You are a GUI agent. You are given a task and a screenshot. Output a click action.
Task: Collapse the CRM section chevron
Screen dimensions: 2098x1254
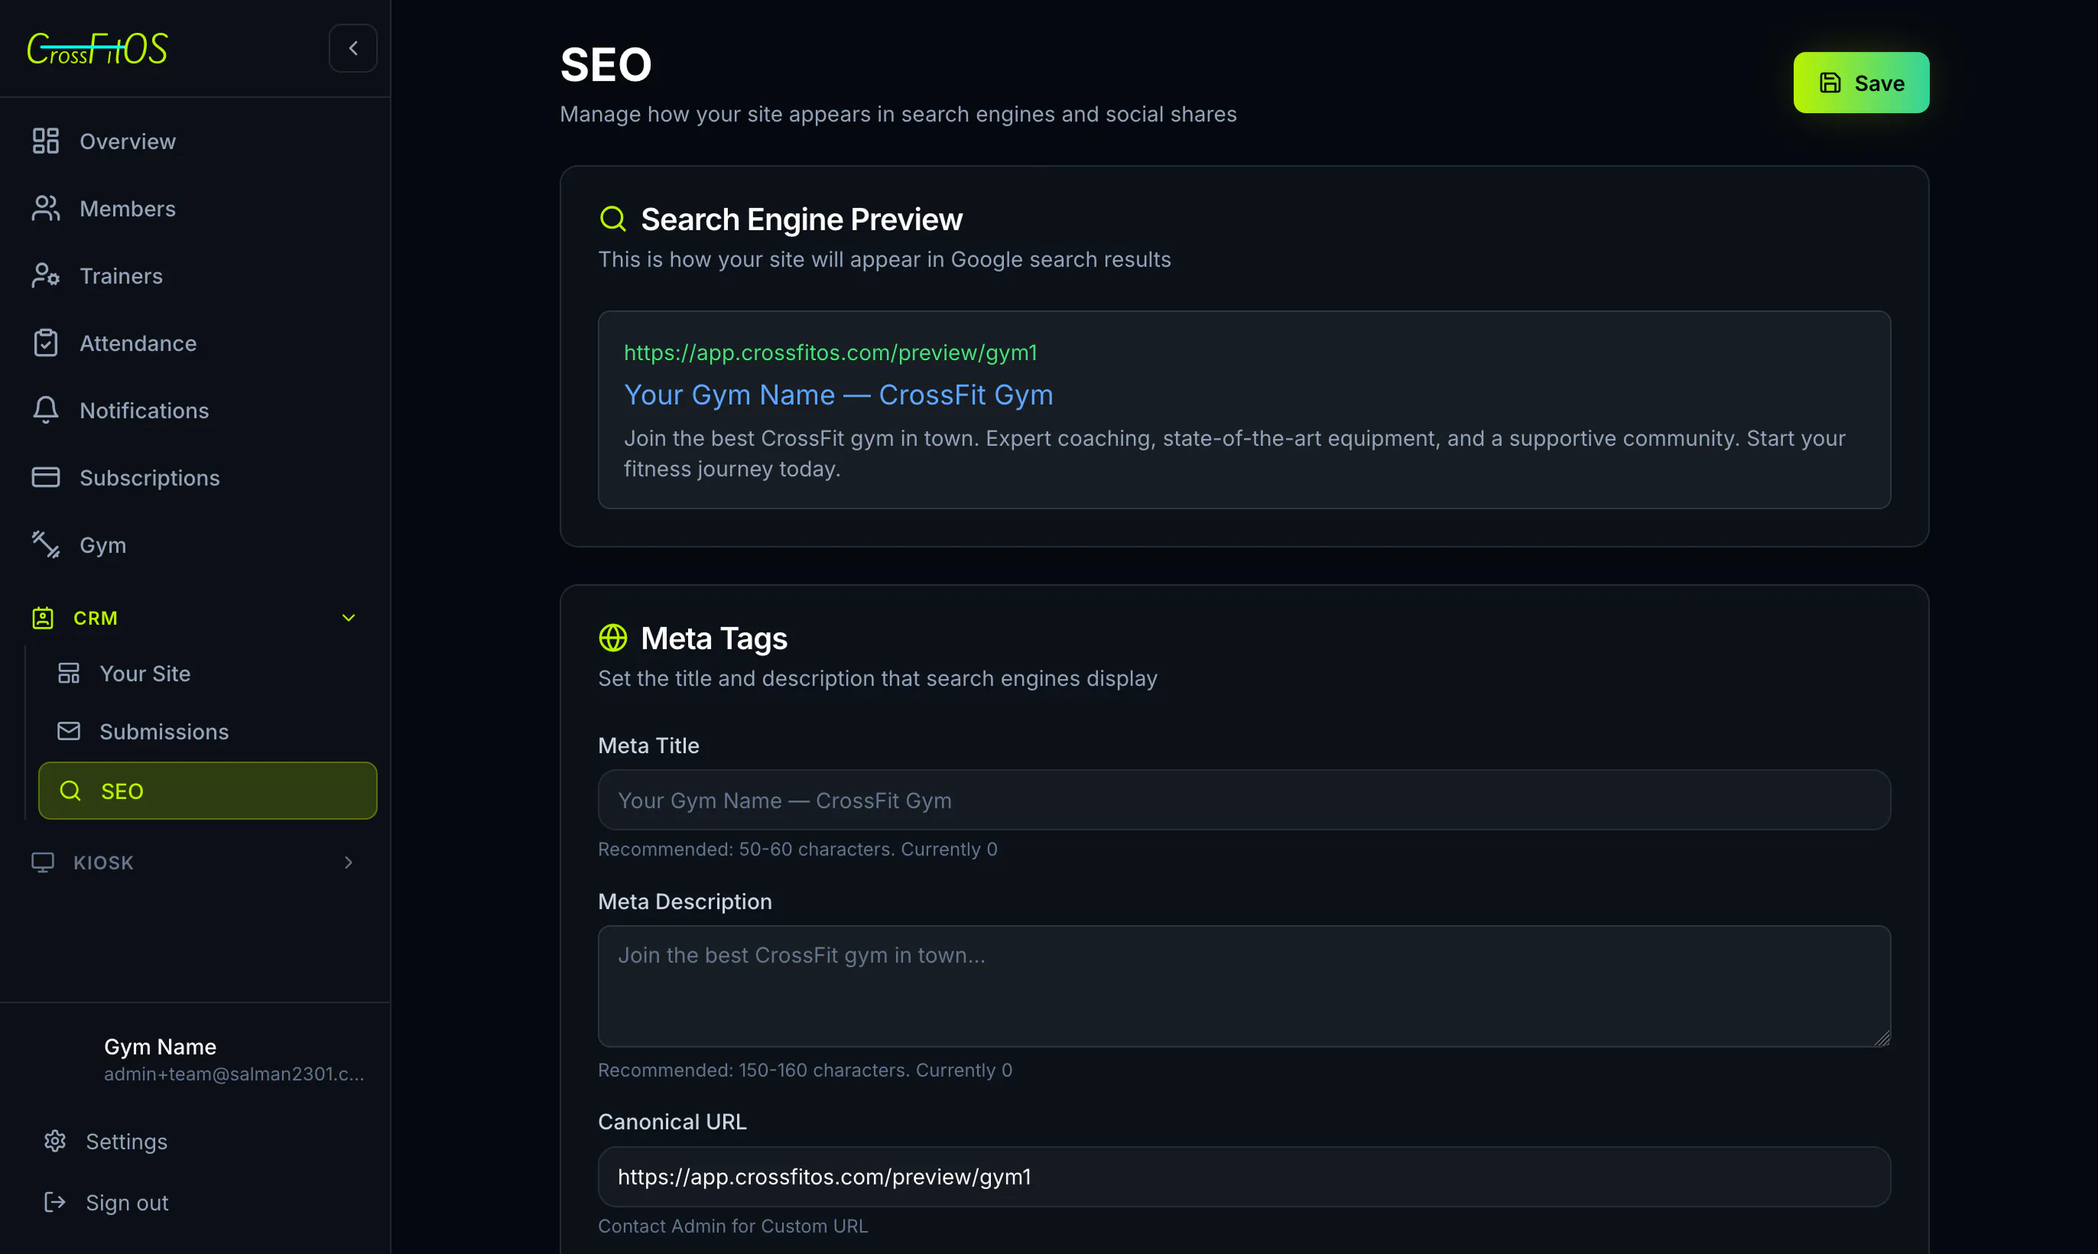point(348,618)
